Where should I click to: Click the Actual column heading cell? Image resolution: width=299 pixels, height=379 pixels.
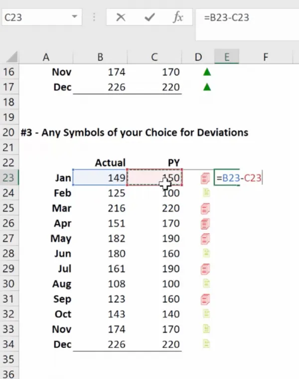pos(110,162)
